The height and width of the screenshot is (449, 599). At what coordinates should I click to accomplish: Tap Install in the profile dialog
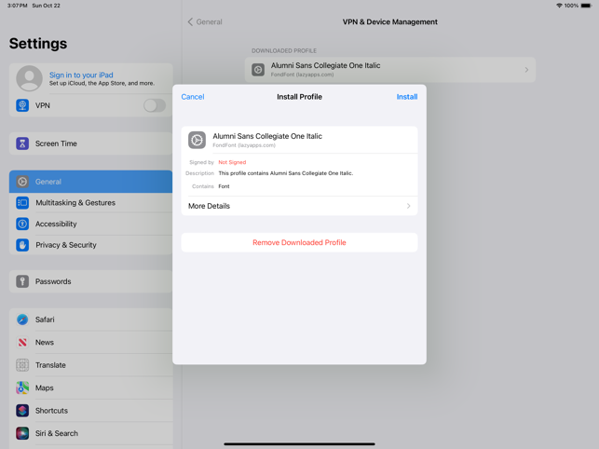(x=406, y=97)
